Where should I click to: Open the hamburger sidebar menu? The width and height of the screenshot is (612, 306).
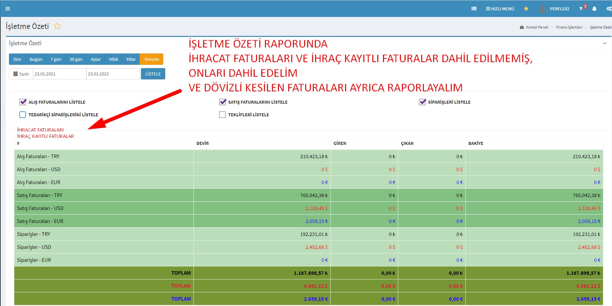pyautogui.click(x=8, y=9)
